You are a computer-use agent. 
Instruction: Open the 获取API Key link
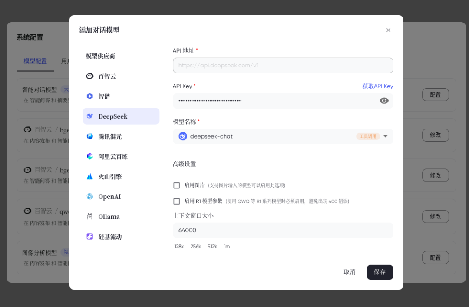click(x=377, y=86)
